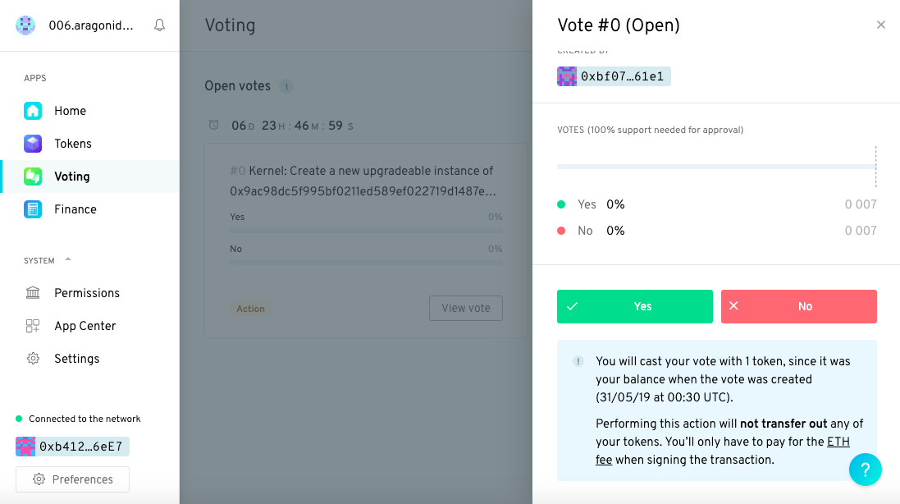Open help with the question mark button
Screen dimensions: 900x504
(x=865, y=470)
